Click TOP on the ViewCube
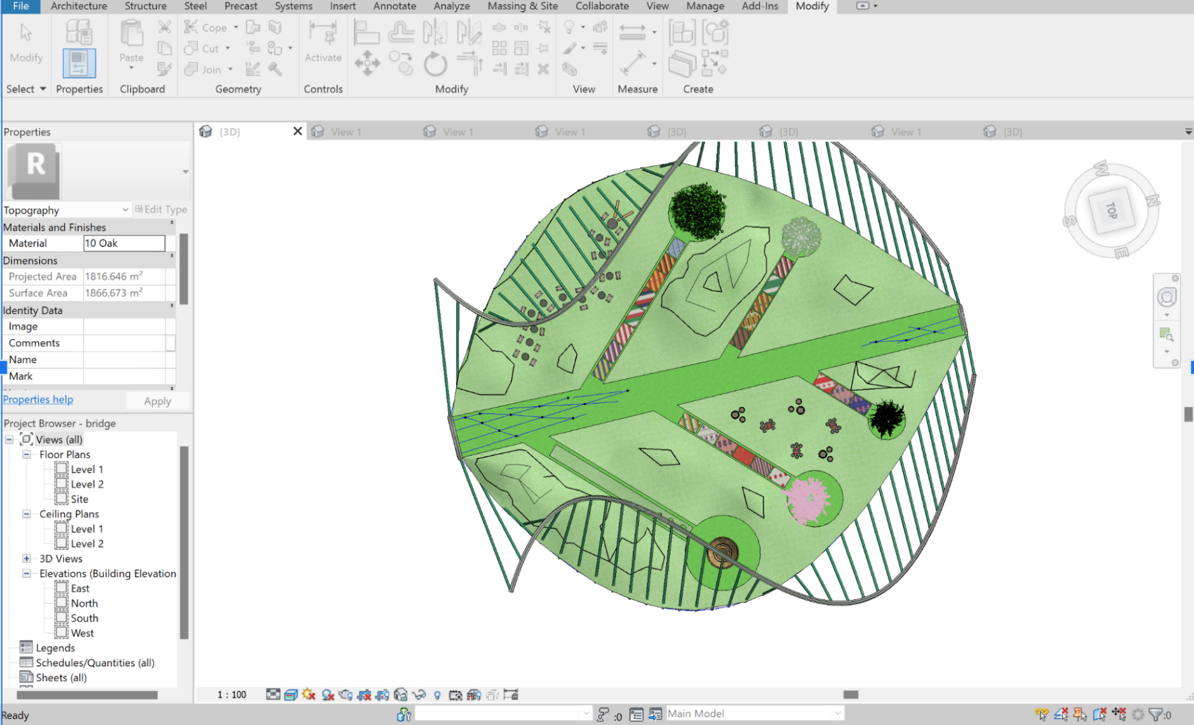This screenshot has height=725, width=1194. coord(1111,209)
